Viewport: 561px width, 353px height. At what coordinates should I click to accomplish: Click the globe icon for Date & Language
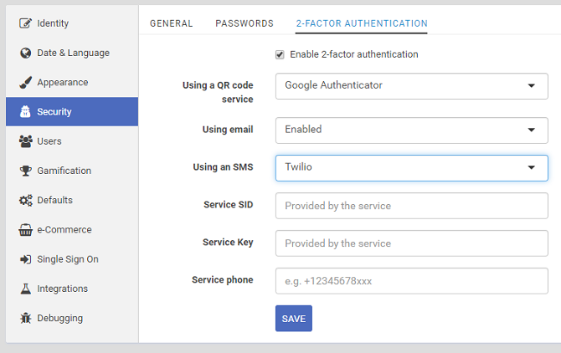(x=25, y=53)
